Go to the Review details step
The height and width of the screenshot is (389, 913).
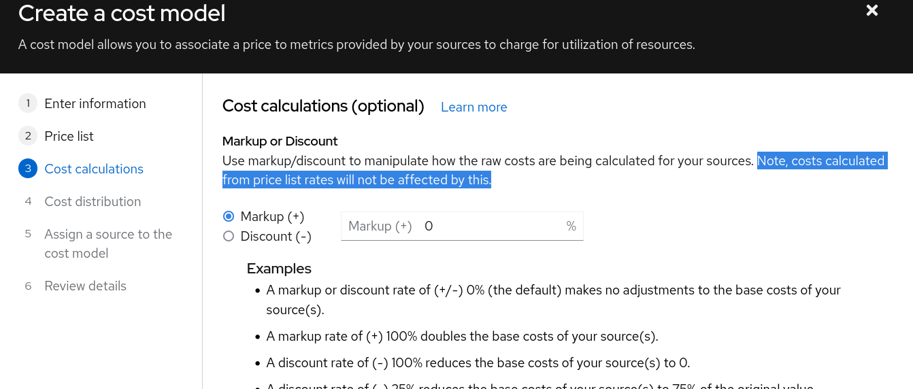click(x=85, y=286)
